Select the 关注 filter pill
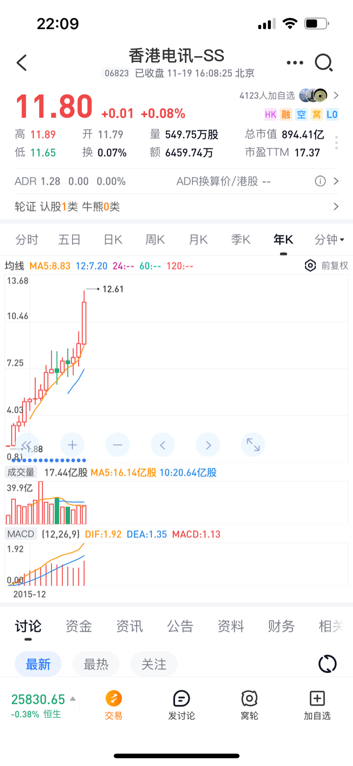Viewport: 353px width, 766px height. pyautogui.click(x=154, y=664)
